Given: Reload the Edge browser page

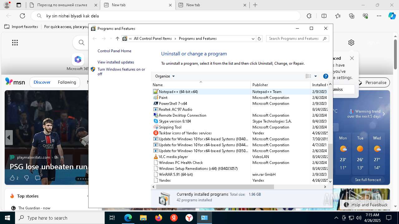Looking at the screenshot, I should (x=22, y=16).
